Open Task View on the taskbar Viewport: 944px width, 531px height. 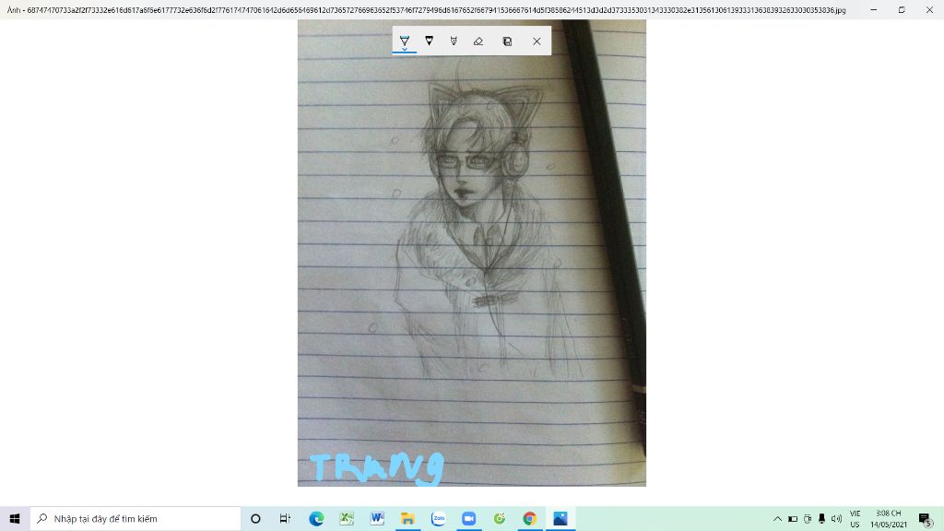[x=285, y=518]
